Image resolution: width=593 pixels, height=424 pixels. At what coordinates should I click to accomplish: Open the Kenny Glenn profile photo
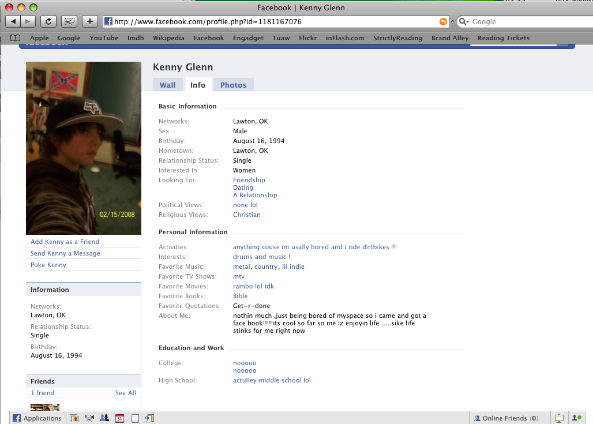point(84,148)
